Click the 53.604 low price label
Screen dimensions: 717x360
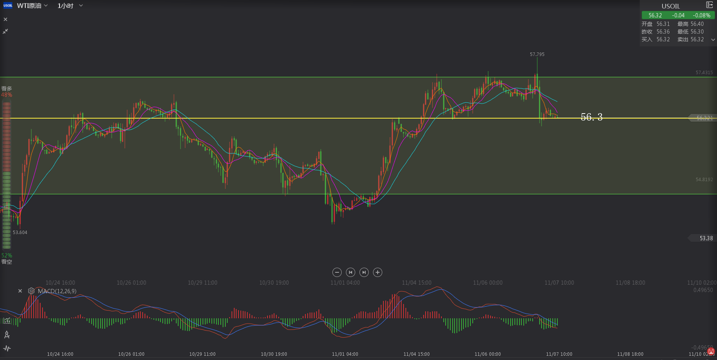[x=20, y=233]
